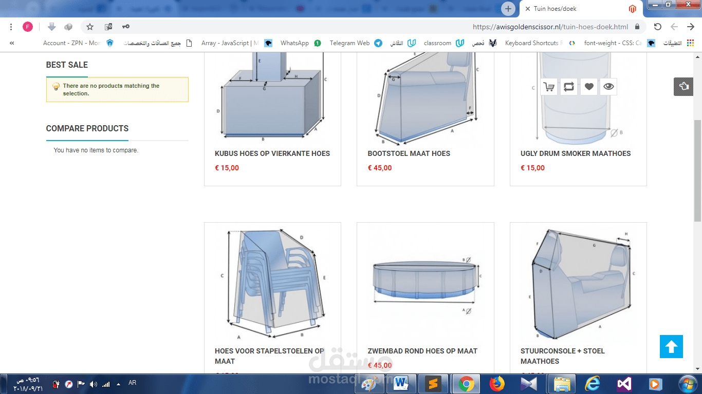
Task: Click the browser vertical scrollbar thumb
Action: pyautogui.click(x=697, y=171)
